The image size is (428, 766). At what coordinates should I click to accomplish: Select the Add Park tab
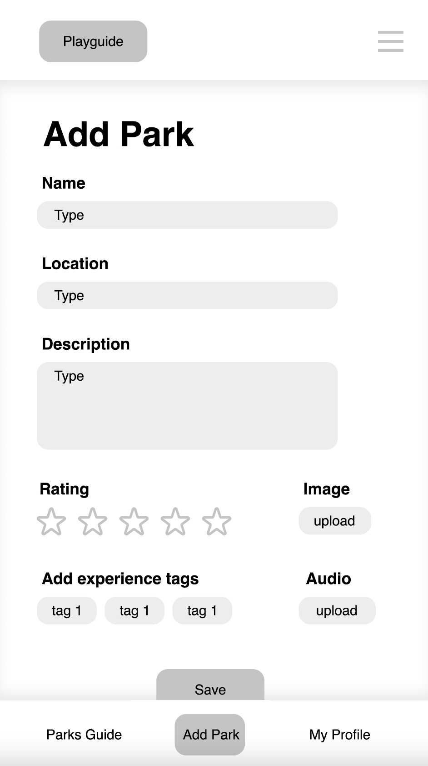pos(210,735)
